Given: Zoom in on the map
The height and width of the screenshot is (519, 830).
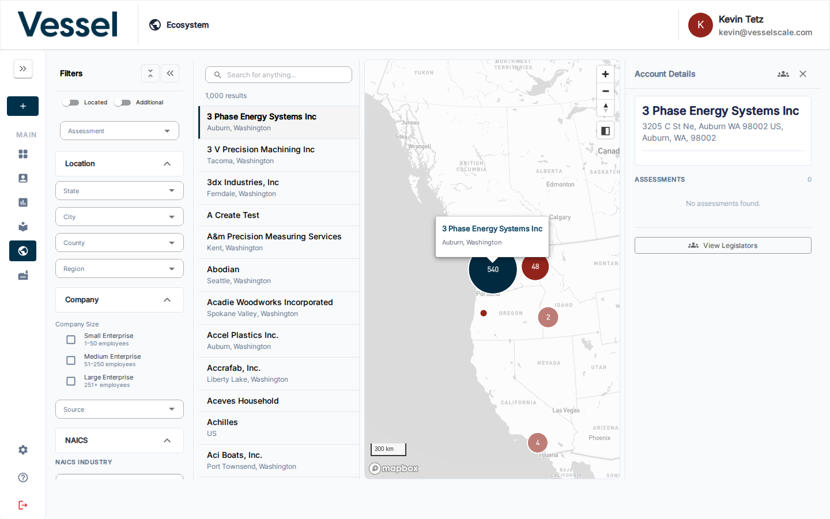Looking at the screenshot, I should point(605,74).
